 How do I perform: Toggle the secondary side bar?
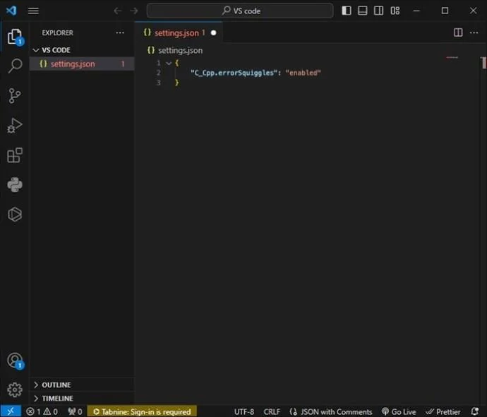(x=378, y=11)
